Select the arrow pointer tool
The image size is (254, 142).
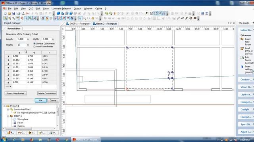tap(80, 19)
